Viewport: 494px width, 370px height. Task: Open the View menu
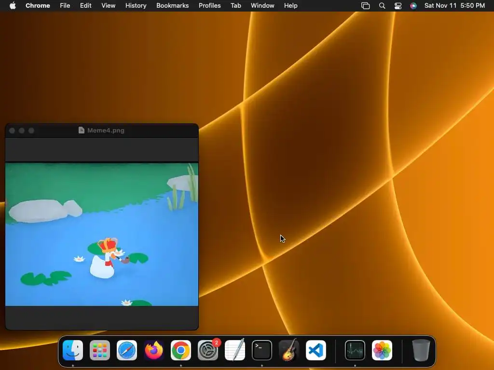(109, 6)
